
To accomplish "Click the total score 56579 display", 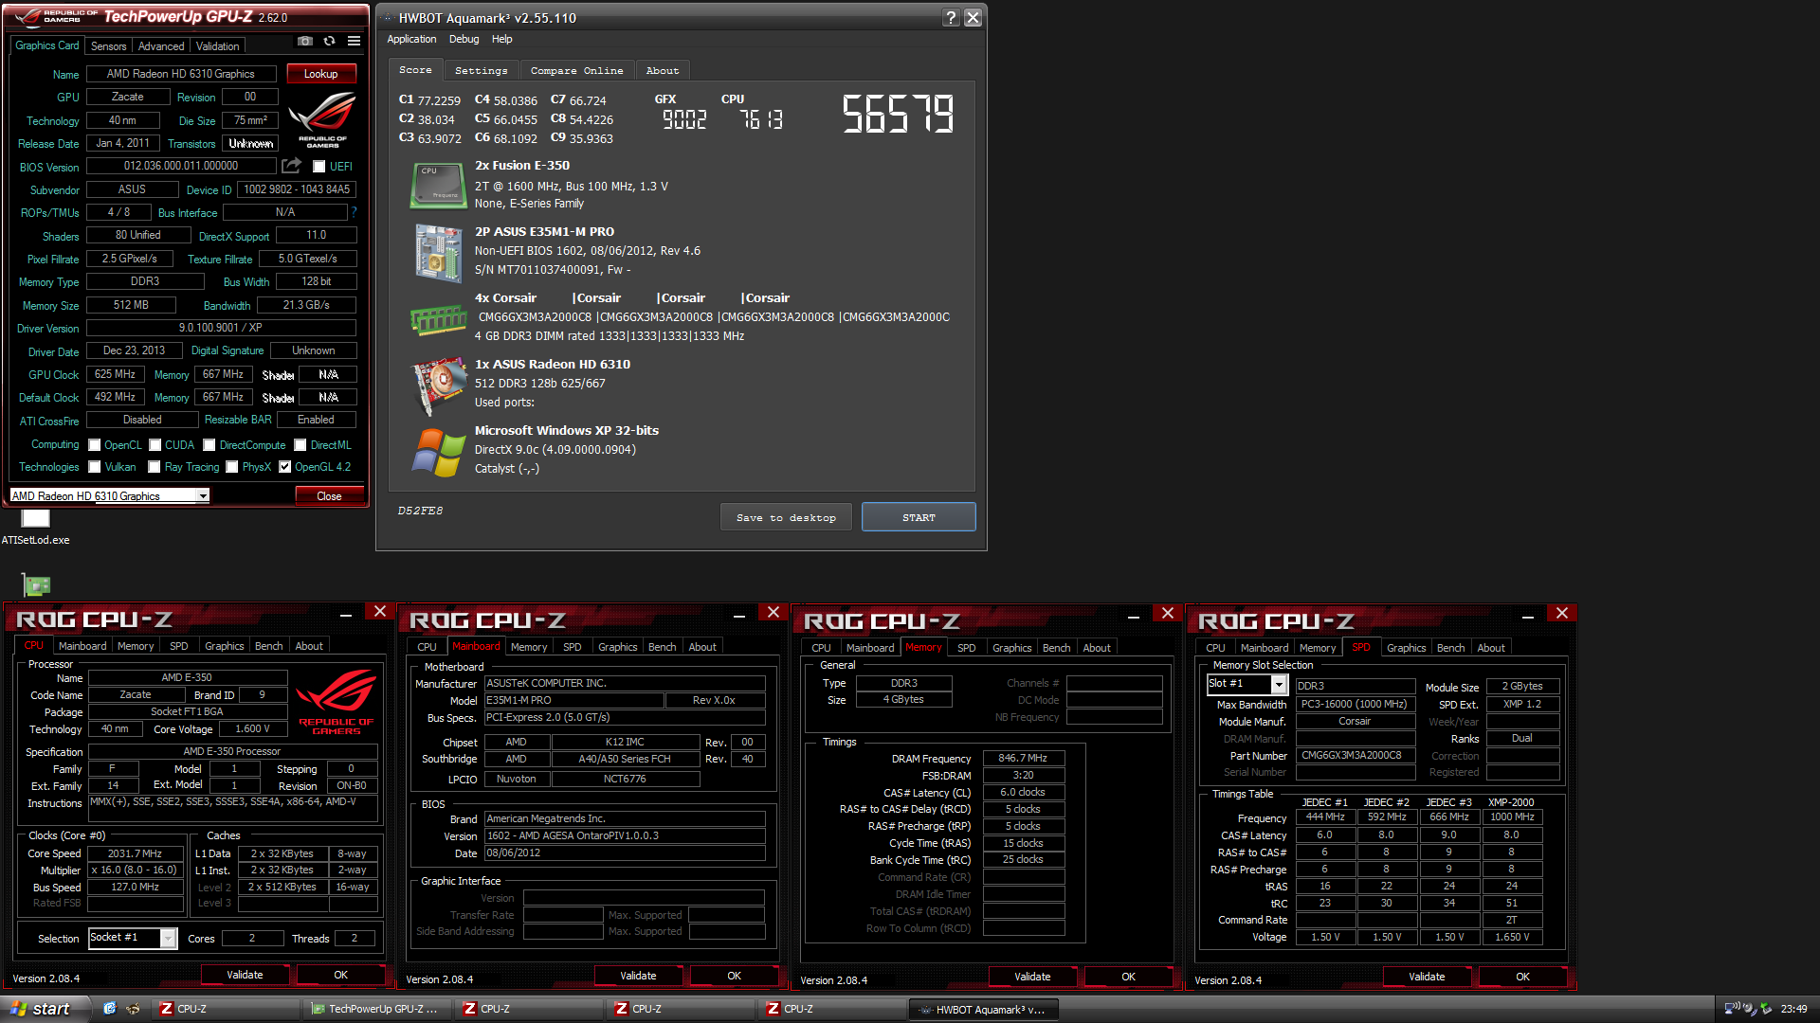I will click(898, 115).
